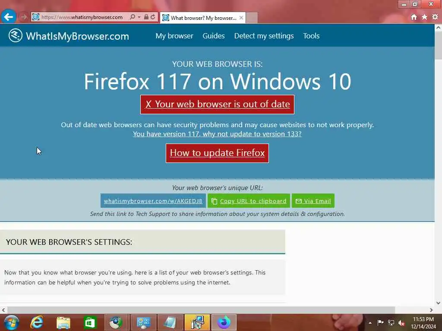The height and width of the screenshot is (331, 442).
Task: Open the installer setup taskbar icon
Action: tap(197, 322)
